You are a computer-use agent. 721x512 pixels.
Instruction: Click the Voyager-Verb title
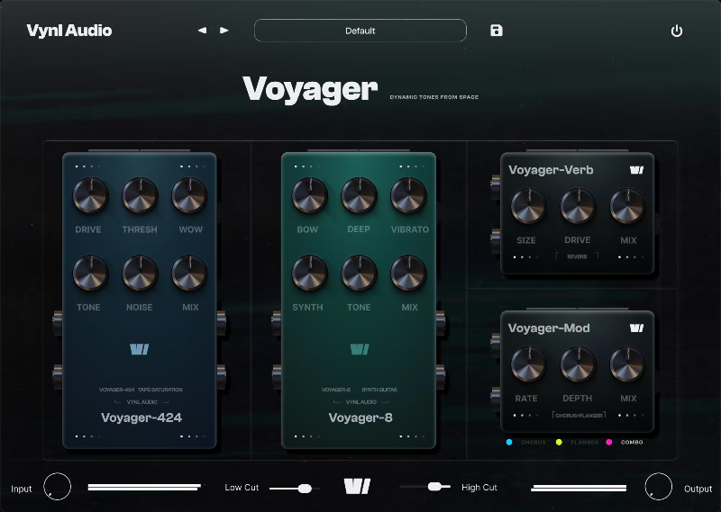point(551,170)
